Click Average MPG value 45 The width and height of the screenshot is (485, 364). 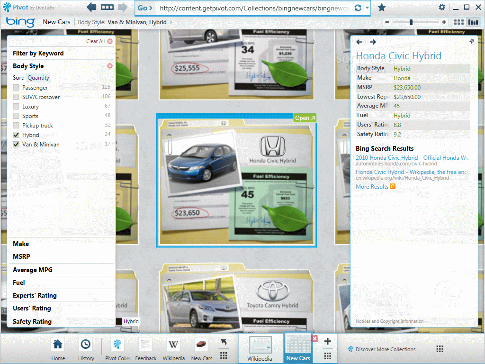tap(396, 106)
